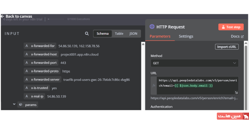
Task: Click the type icon beside x-real-ip
Action: (27, 96)
